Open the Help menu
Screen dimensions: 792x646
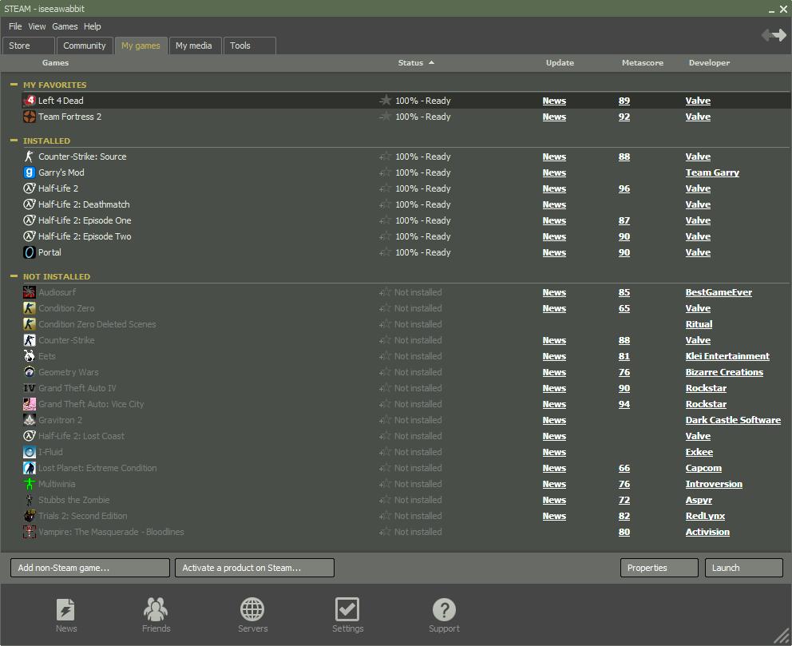(x=93, y=26)
